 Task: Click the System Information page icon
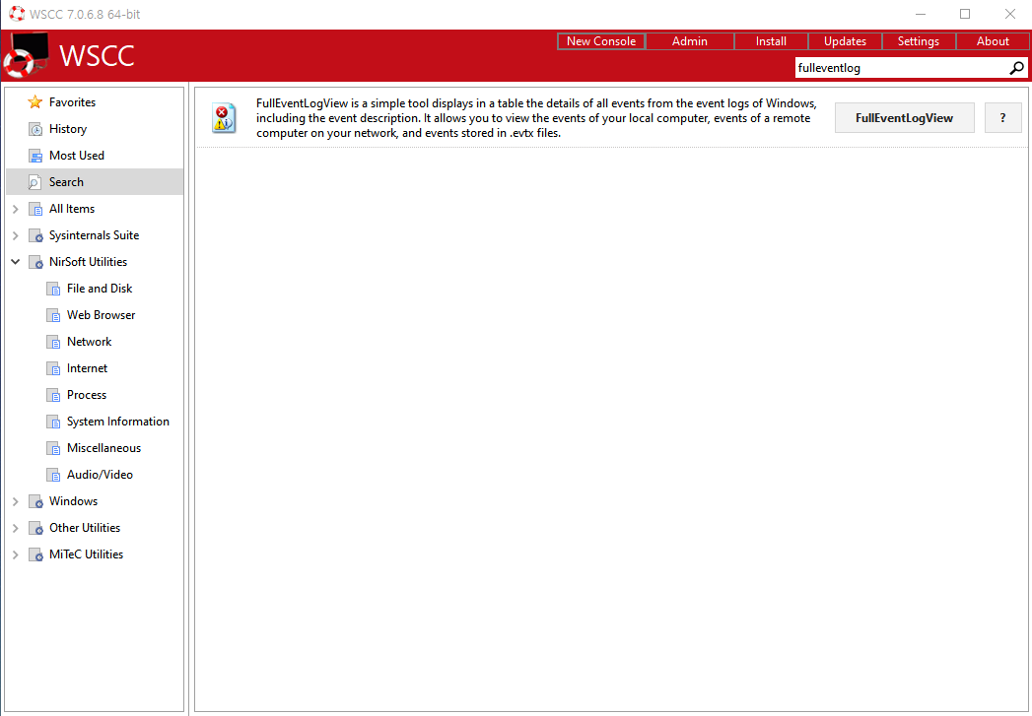[x=53, y=422]
